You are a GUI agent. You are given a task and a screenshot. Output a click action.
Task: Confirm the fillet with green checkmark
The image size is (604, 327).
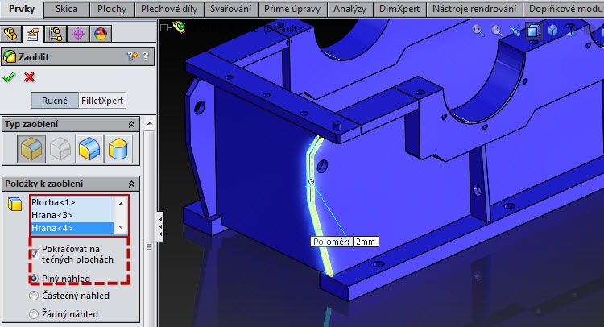pos(10,77)
